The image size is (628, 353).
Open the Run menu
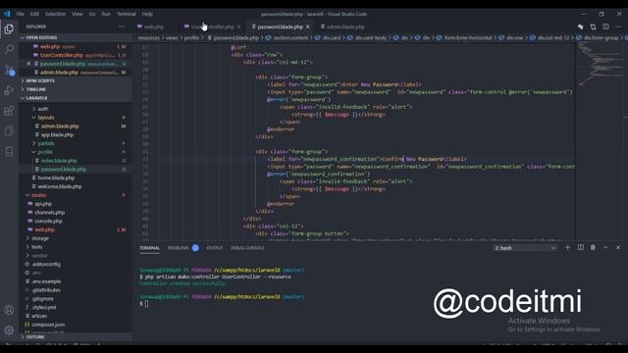(x=106, y=14)
